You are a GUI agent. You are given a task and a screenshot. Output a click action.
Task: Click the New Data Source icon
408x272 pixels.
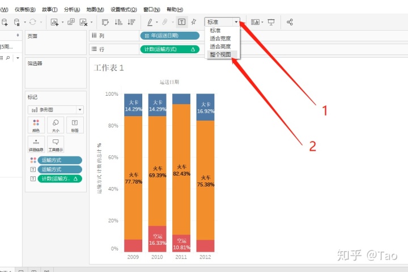tap(5, 23)
